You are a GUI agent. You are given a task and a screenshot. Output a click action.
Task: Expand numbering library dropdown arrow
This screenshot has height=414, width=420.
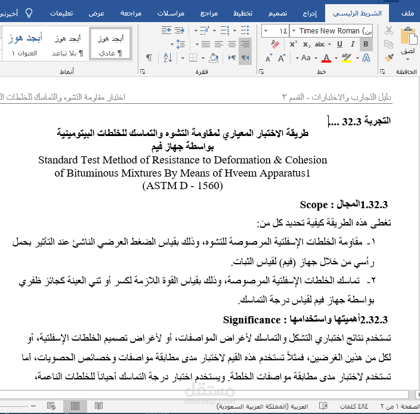[215, 30]
